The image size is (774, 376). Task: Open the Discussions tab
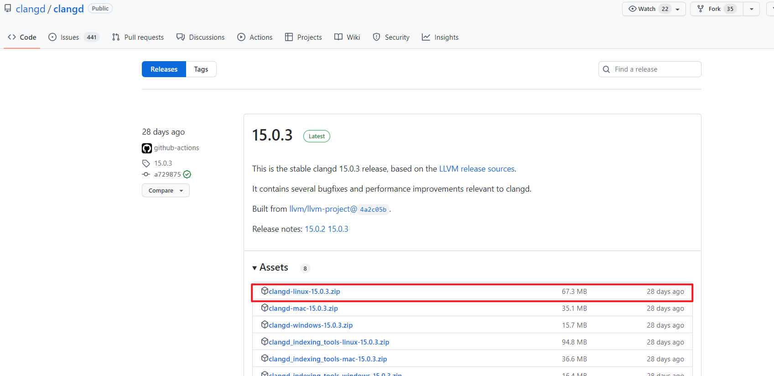click(x=201, y=37)
